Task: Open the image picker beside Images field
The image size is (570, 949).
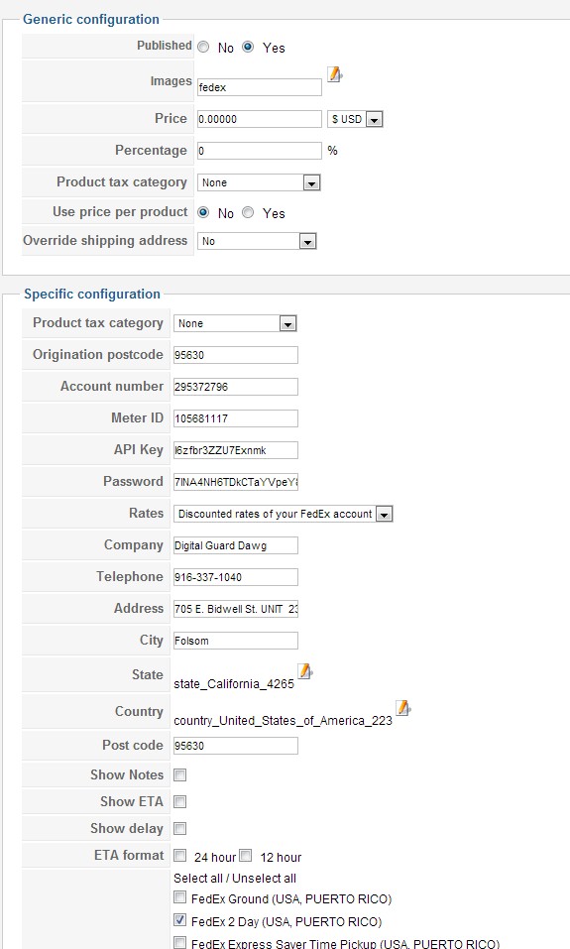Action: [x=335, y=74]
